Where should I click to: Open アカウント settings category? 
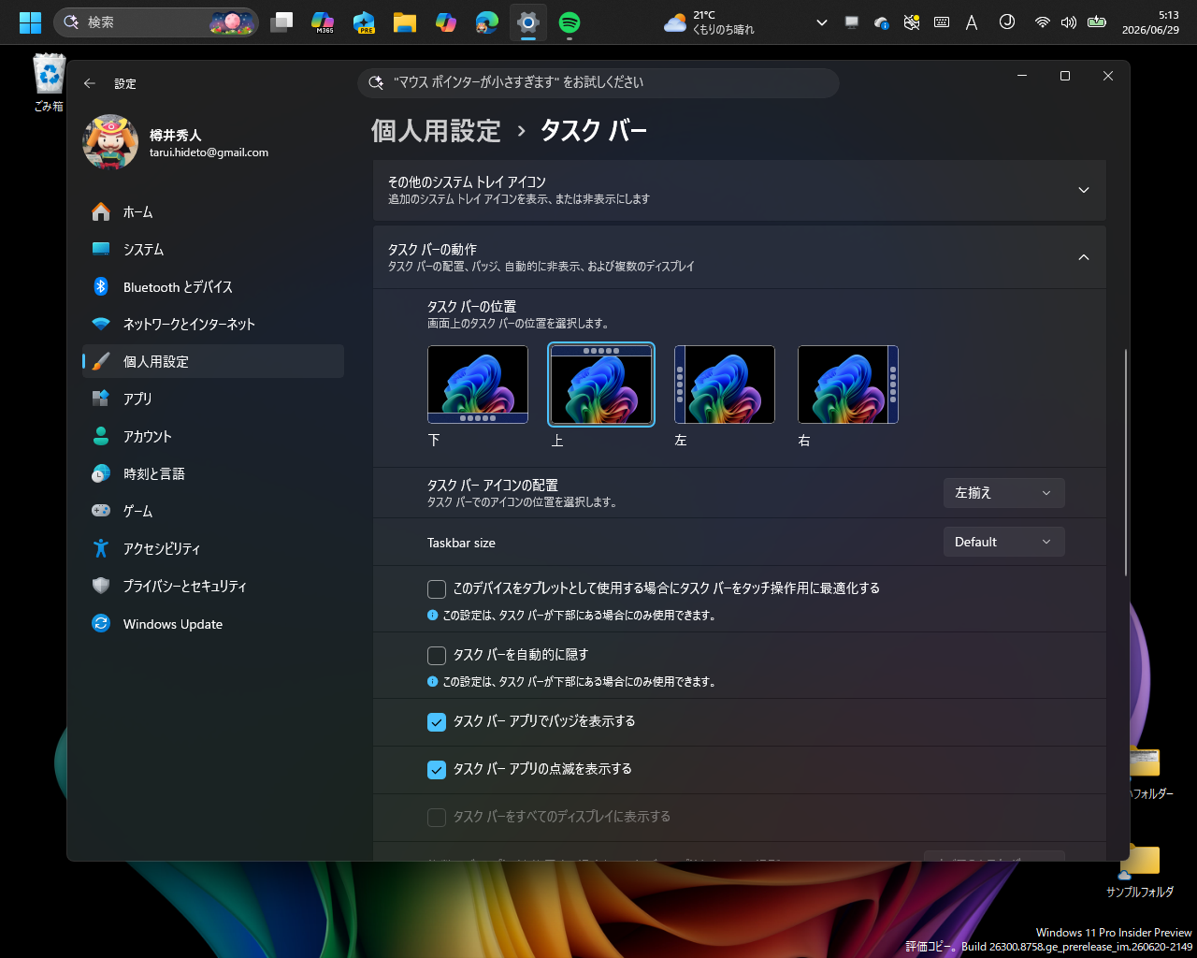click(213, 436)
